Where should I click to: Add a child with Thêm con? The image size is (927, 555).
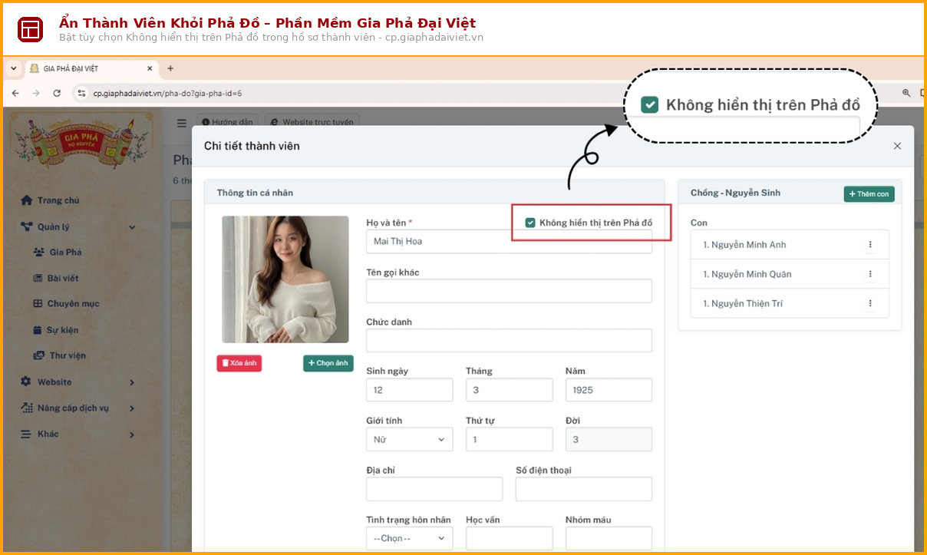(x=869, y=193)
